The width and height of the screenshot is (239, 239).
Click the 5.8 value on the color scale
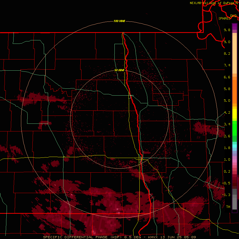click(x=227, y=89)
